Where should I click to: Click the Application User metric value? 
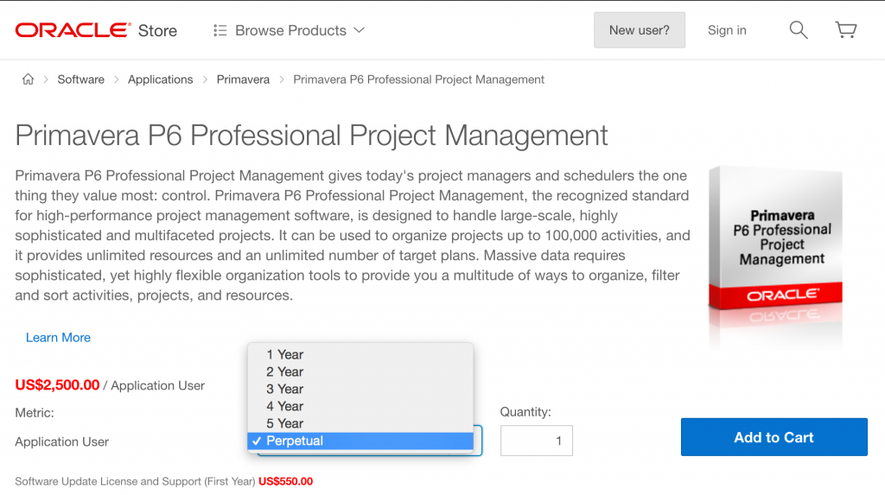click(62, 442)
